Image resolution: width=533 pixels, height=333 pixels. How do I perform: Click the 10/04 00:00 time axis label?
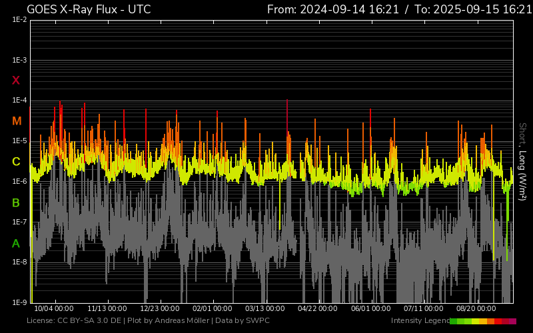click(x=53, y=308)
